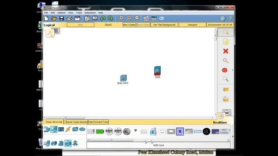Click the workspace horizontal scrollbar thumb
278x156 pixels.
[66, 117]
